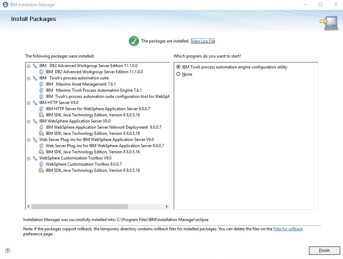
Task: Select the None radio option
Action: (x=178, y=74)
